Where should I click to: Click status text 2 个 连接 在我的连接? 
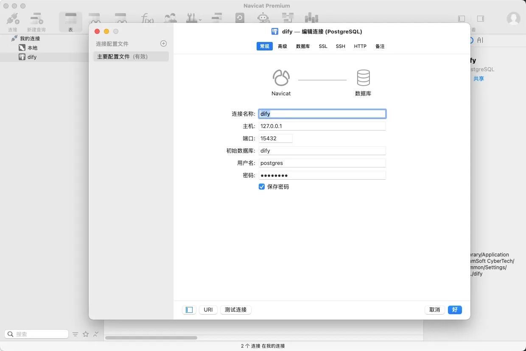point(263,346)
